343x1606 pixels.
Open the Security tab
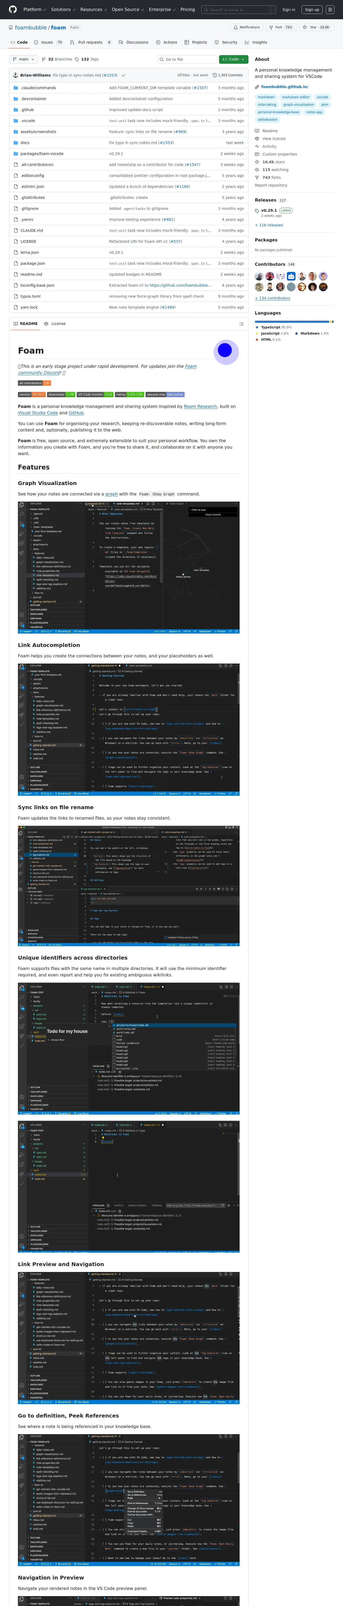click(226, 42)
